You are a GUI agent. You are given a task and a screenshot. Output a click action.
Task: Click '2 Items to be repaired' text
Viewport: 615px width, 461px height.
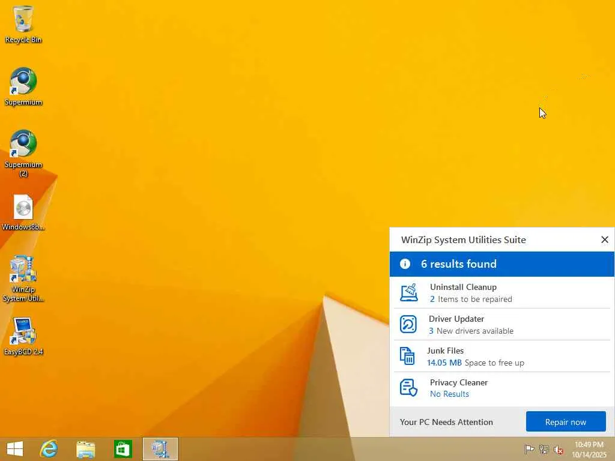[471, 299]
